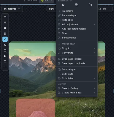Screen dimensions: 114x117
Task: Select the Move tool in left toolbar
Action: pos(5,22)
